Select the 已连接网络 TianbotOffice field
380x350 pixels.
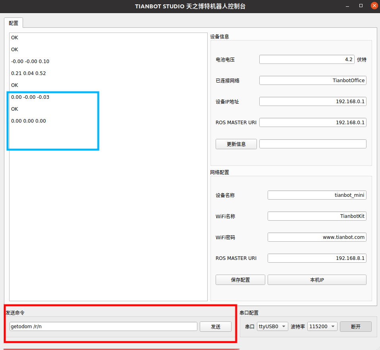(x=312, y=81)
